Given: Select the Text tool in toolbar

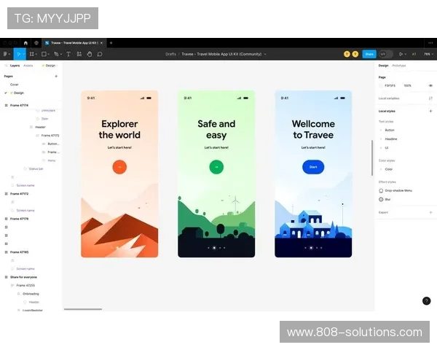Looking at the screenshot, I should click(69, 54).
